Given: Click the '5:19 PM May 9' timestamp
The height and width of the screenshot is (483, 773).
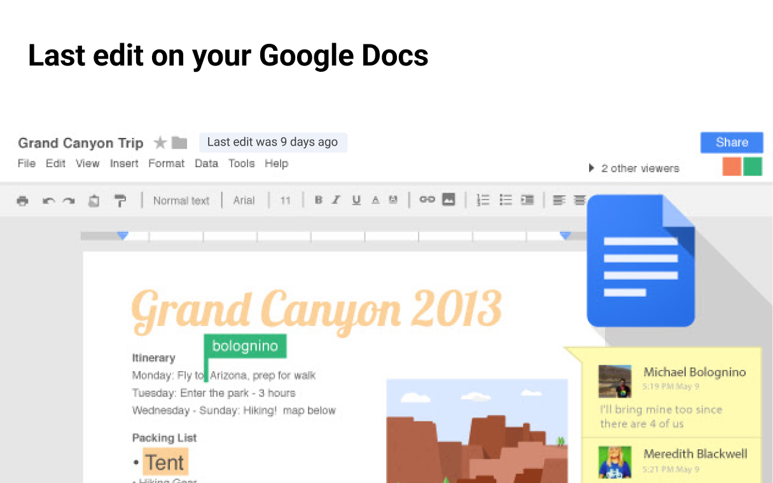Looking at the screenshot, I should point(671,386).
